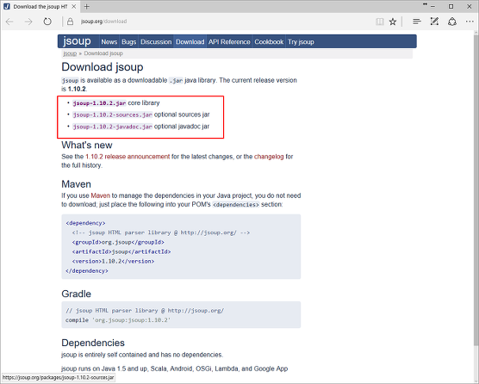Open the News menu item

point(109,42)
